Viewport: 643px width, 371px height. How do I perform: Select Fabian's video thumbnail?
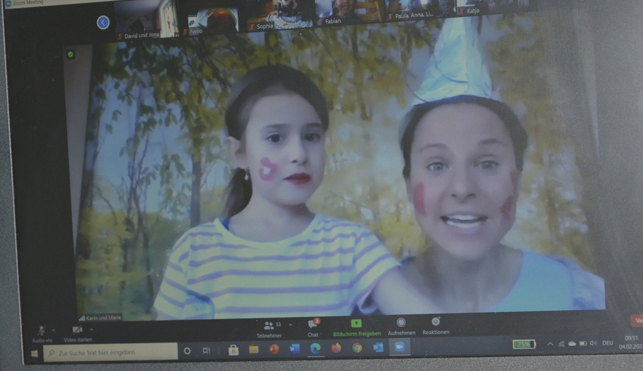pyautogui.click(x=349, y=13)
